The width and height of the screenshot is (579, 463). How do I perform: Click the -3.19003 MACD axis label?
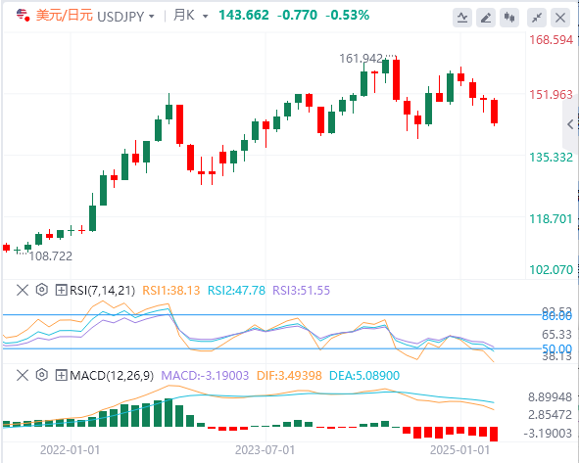click(x=548, y=433)
